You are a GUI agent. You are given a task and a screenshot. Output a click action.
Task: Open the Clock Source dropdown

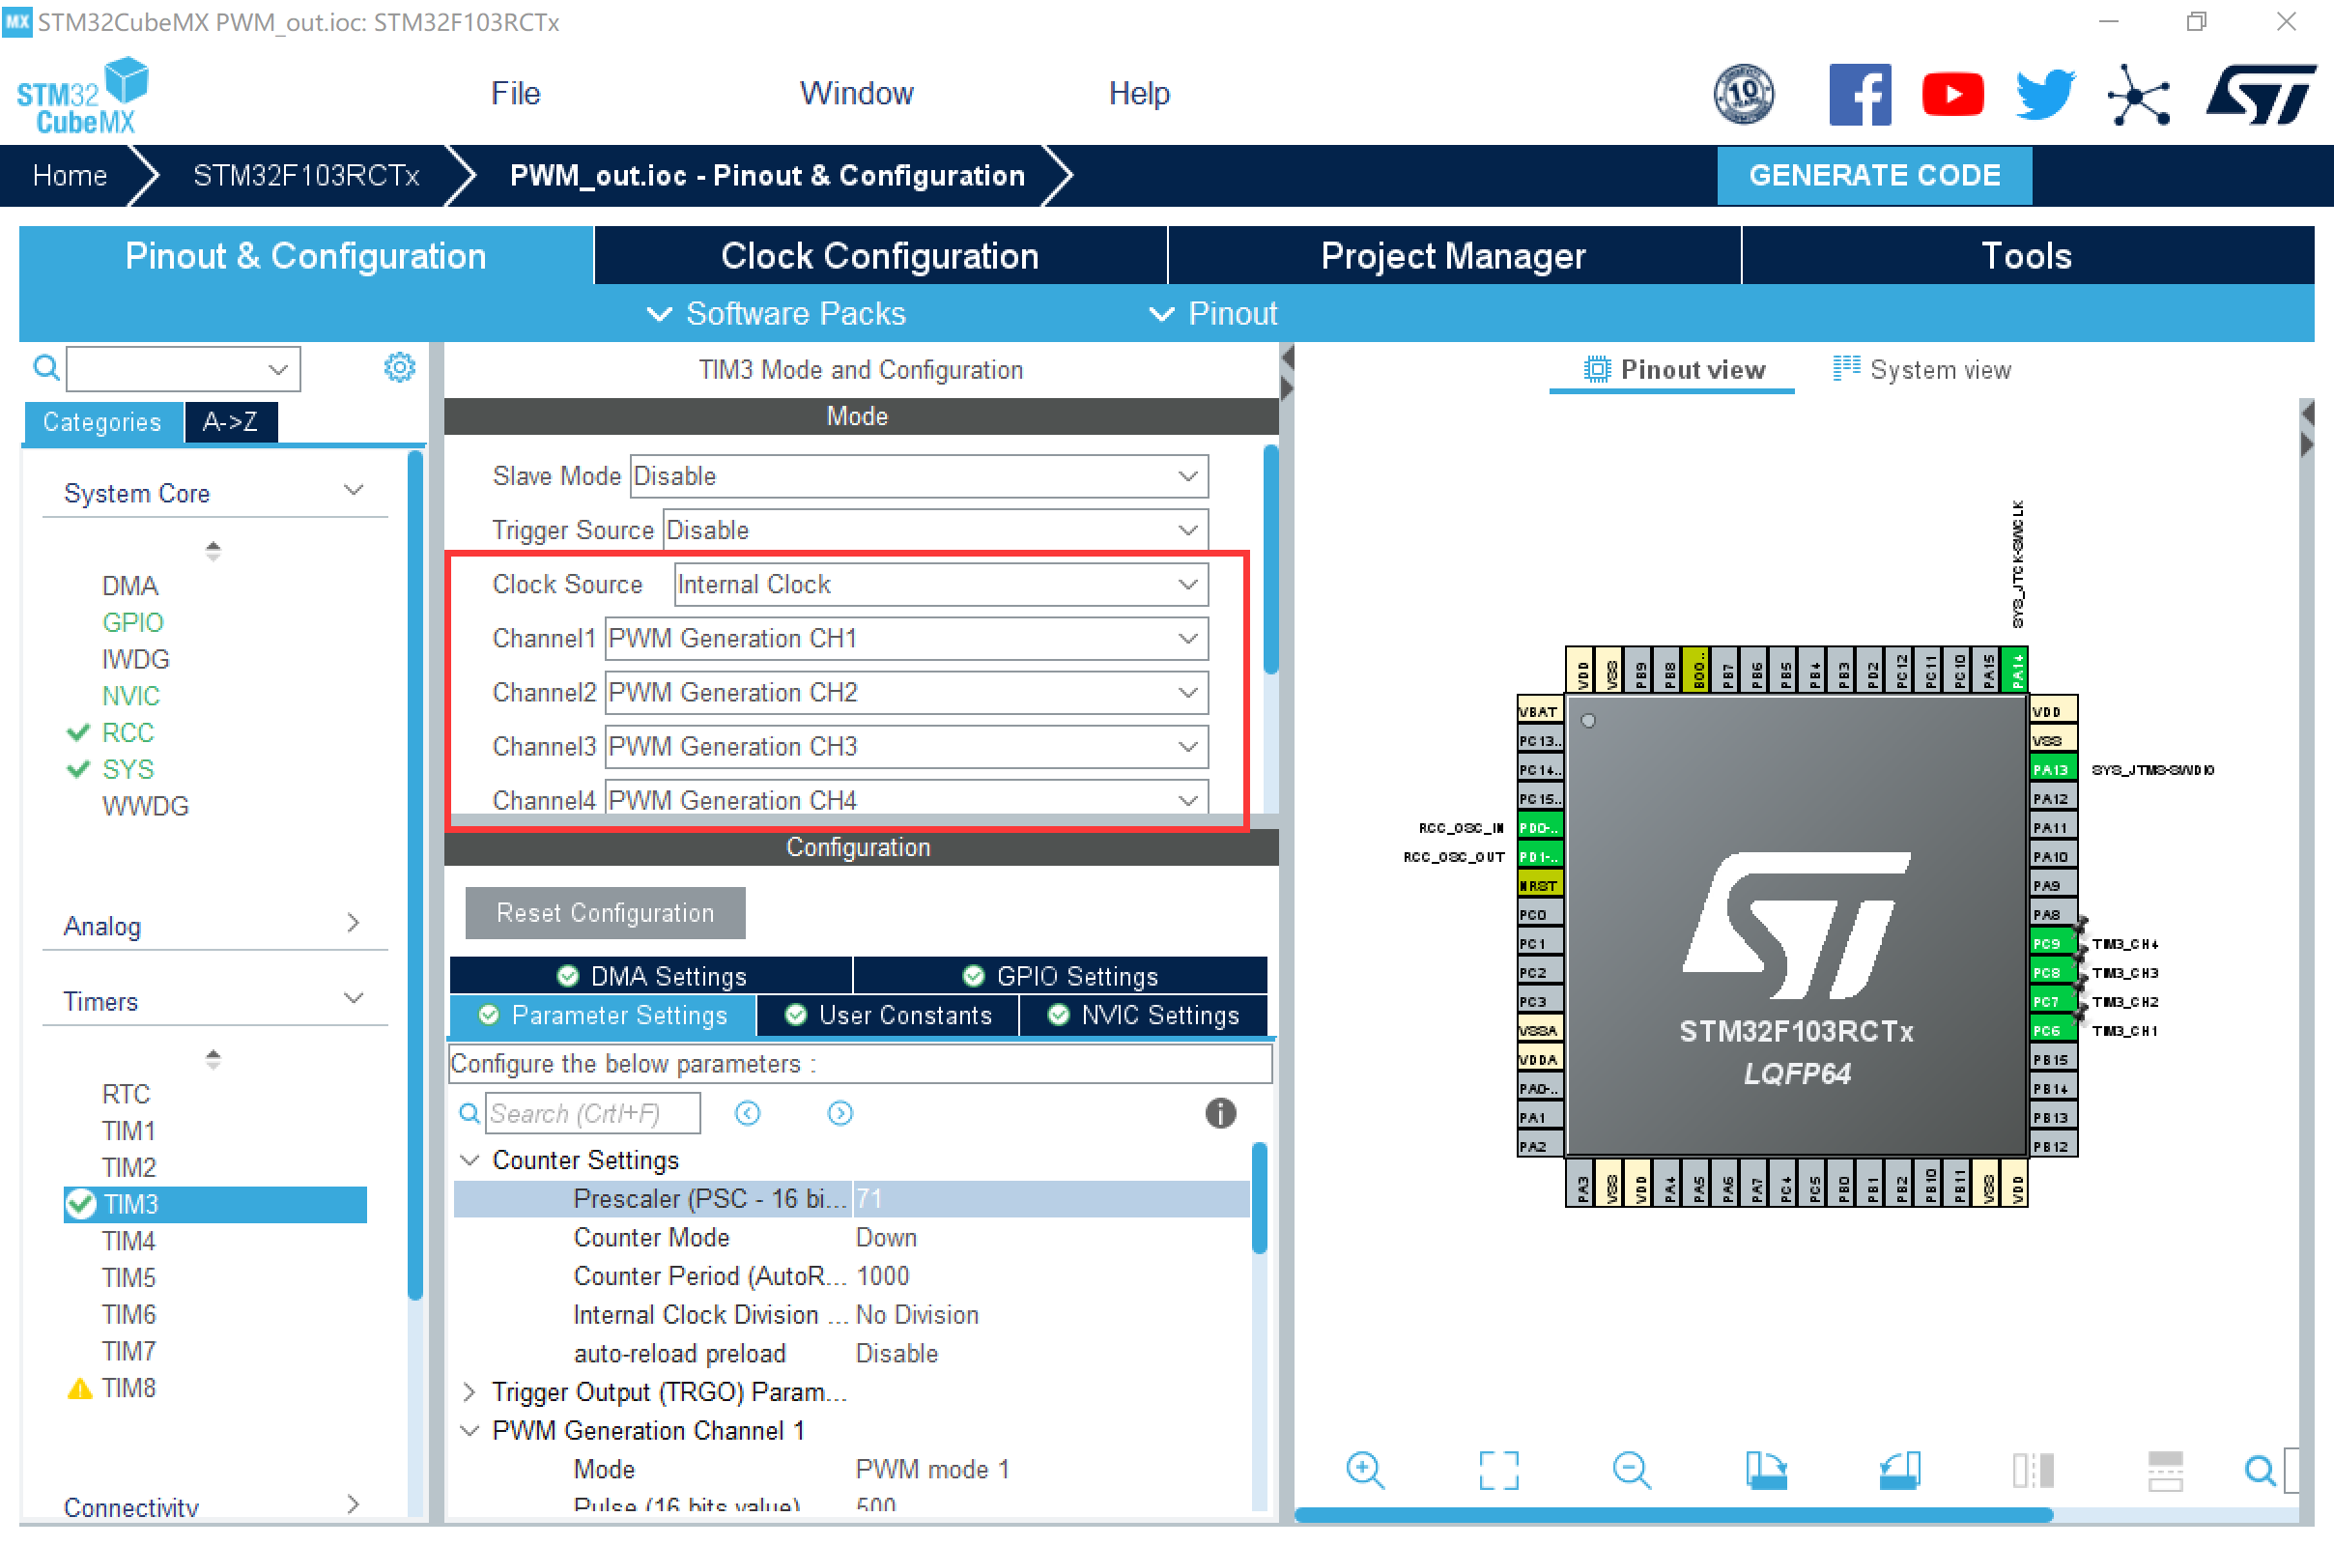(941, 585)
